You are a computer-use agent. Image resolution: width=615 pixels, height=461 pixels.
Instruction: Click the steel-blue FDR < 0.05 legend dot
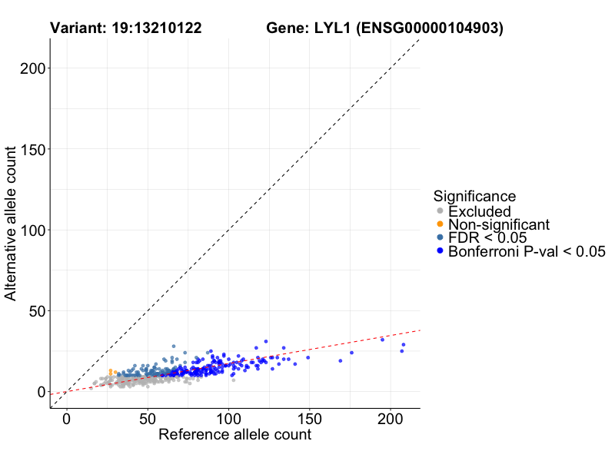[x=440, y=237]
